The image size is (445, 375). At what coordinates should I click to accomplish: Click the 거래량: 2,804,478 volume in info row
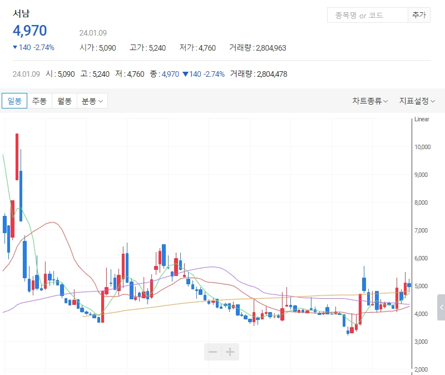(259, 74)
